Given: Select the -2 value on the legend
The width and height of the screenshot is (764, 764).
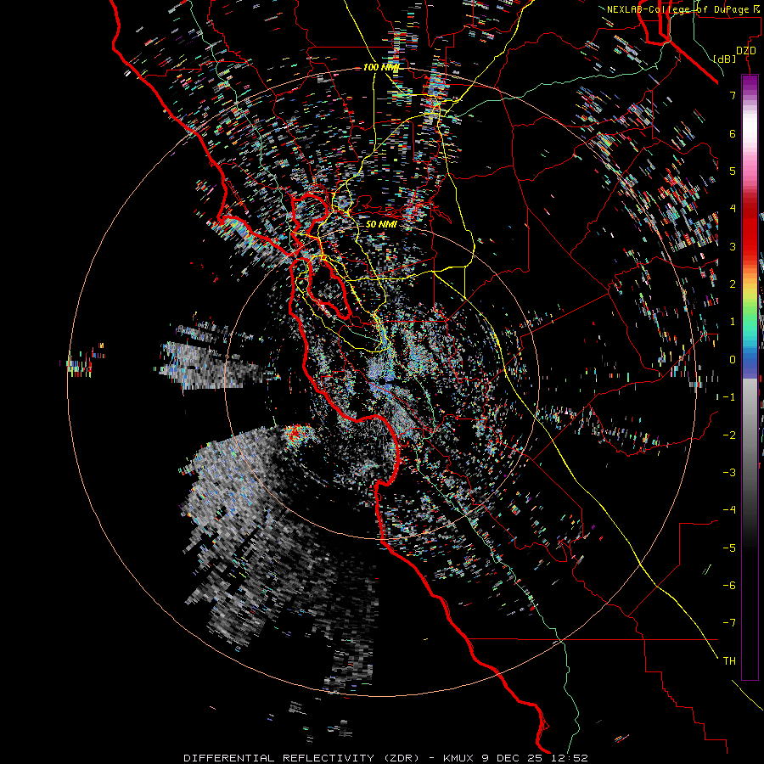Looking at the screenshot, I should pos(729,435).
